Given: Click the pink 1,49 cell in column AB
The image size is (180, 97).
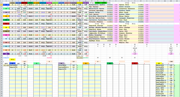Looking at the screenshot, I should point(171,54).
